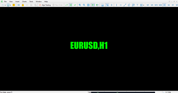Activate the crosshair tool

(x=112, y=5)
